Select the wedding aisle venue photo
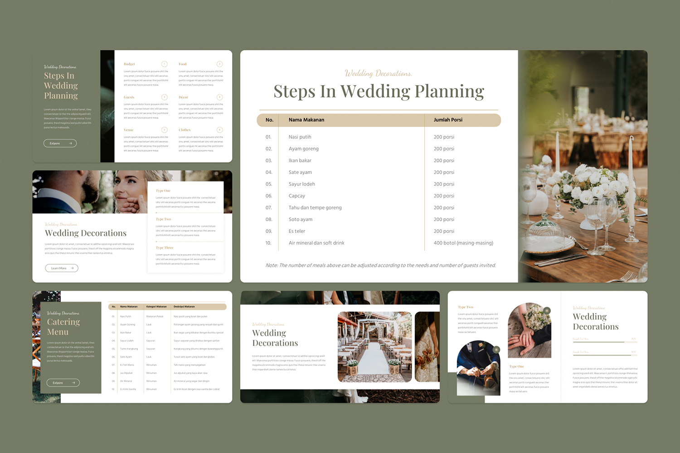 pos(374,347)
